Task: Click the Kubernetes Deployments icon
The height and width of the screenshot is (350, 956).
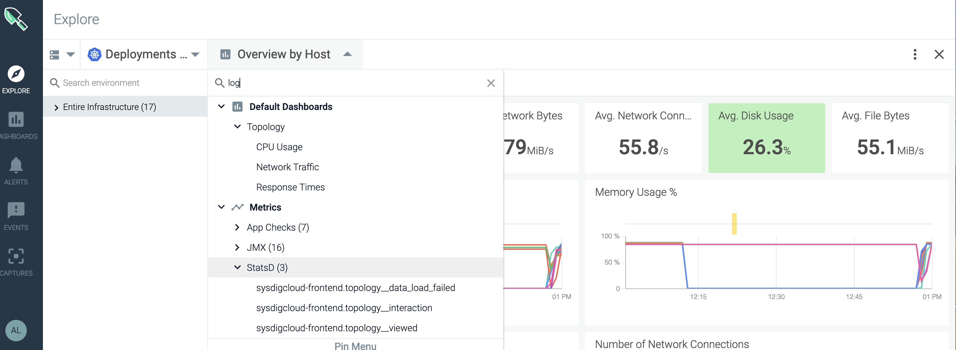Action: pos(95,55)
